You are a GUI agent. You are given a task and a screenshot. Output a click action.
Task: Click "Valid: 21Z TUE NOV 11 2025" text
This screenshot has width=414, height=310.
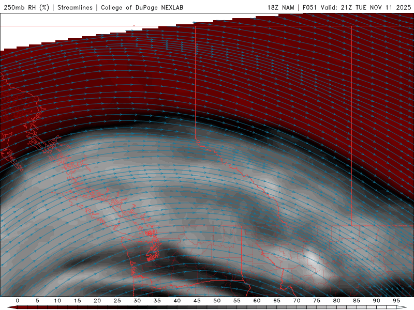click(366, 7)
